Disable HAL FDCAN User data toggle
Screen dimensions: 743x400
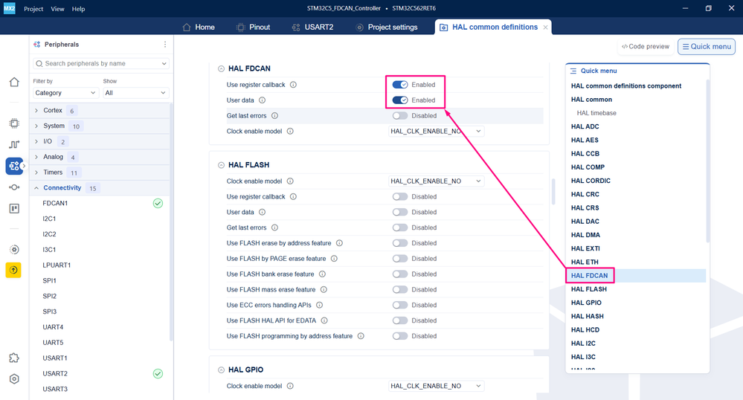tap(400, 100)
